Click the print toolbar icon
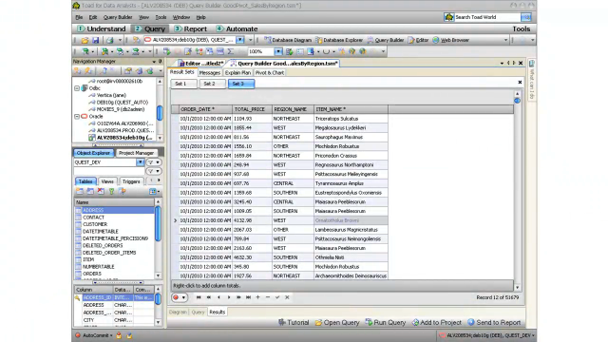This screenshot has width=608, height=342. pos(110,40)
